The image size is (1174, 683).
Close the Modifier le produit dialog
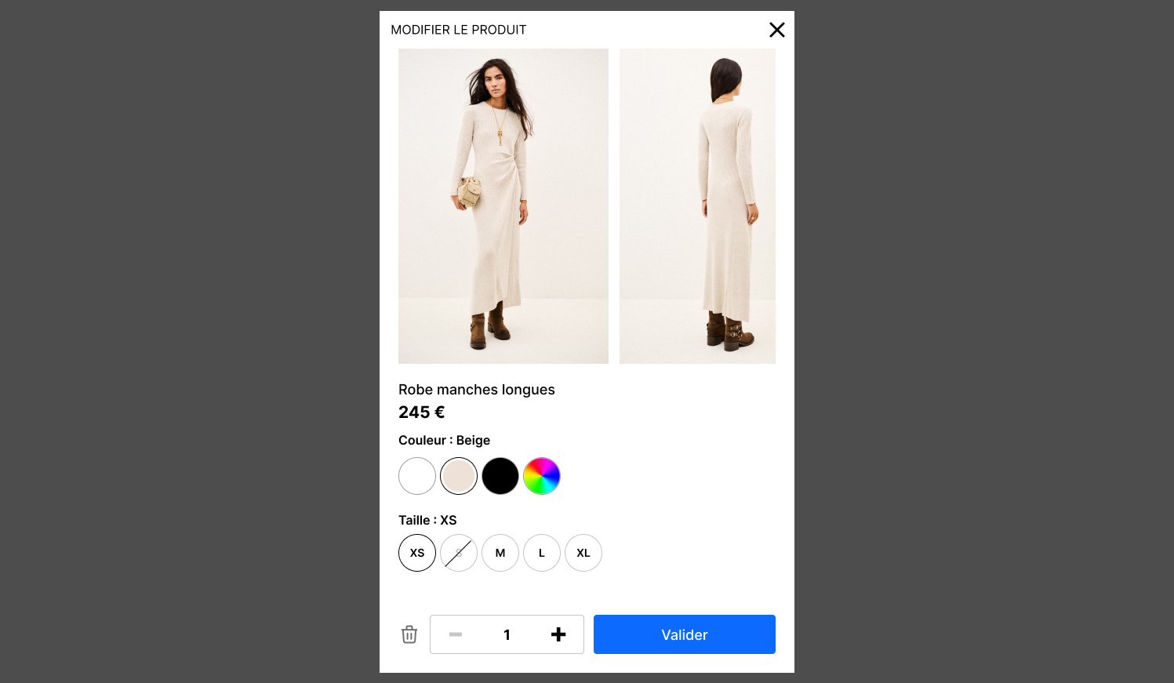(x=776, y=30)
